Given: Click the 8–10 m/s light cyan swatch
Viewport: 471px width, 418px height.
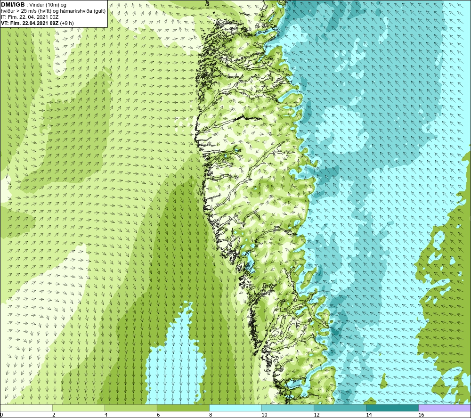Looking at the screenshot, I should pyautogui.click(x=235, y=408).
